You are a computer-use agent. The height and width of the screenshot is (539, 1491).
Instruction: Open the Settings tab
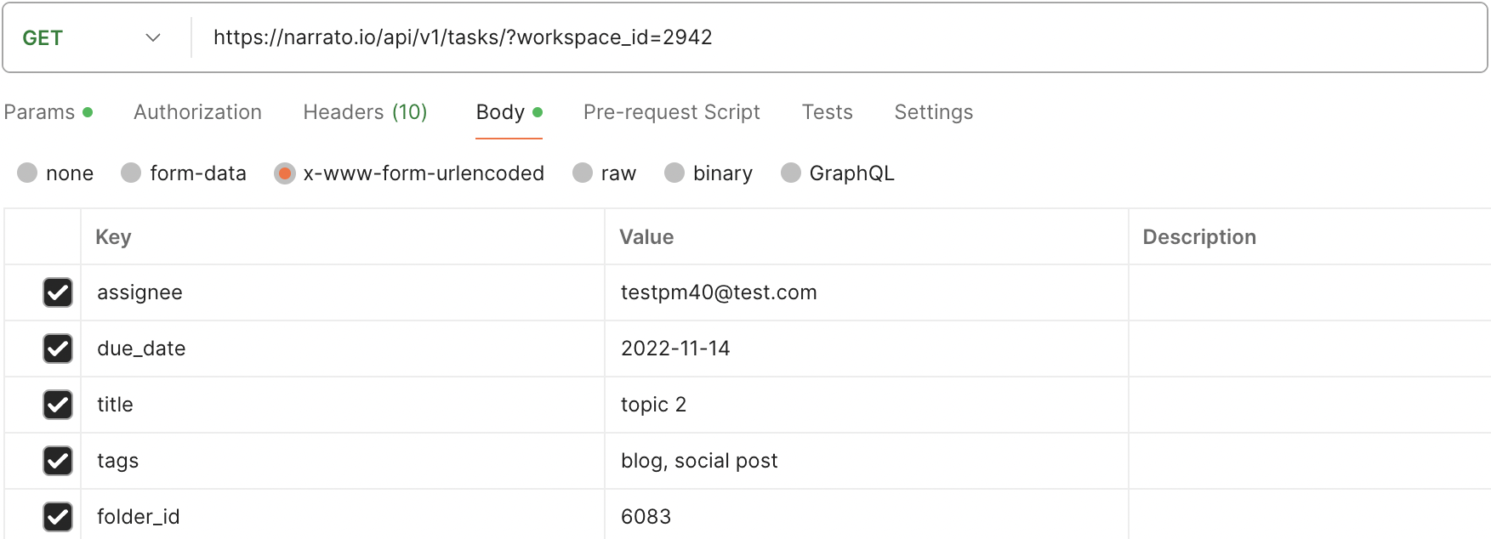(933, 112)
